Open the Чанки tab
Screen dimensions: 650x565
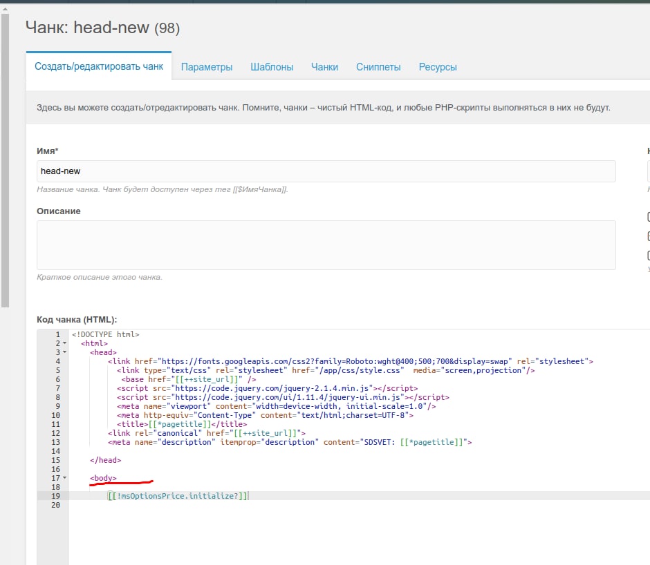click(324, 67)
